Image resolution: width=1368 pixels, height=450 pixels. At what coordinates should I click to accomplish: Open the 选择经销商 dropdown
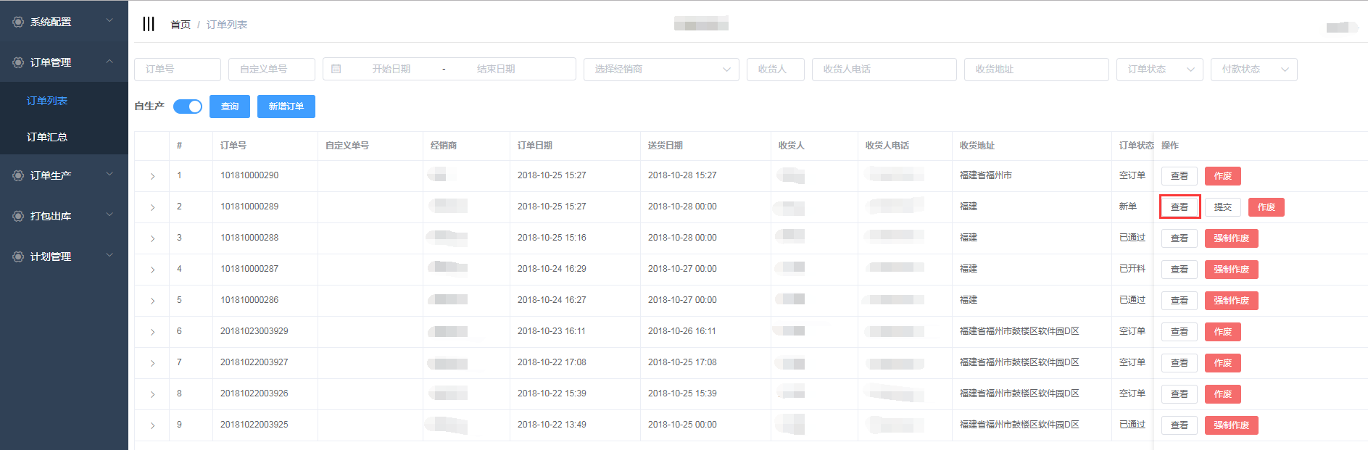pyautogui.click(x=660, y=69)
